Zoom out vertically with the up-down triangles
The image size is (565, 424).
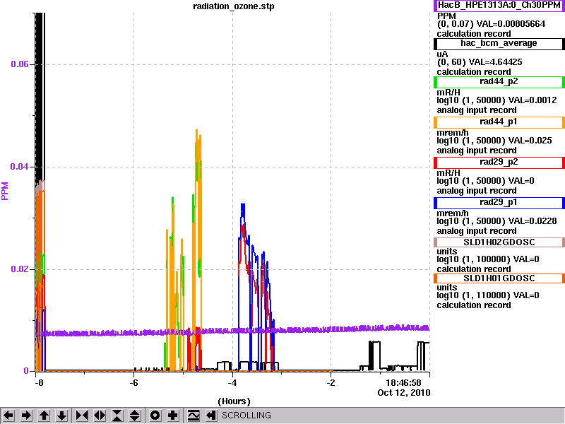pyautogui.click(x=135, y=416)
